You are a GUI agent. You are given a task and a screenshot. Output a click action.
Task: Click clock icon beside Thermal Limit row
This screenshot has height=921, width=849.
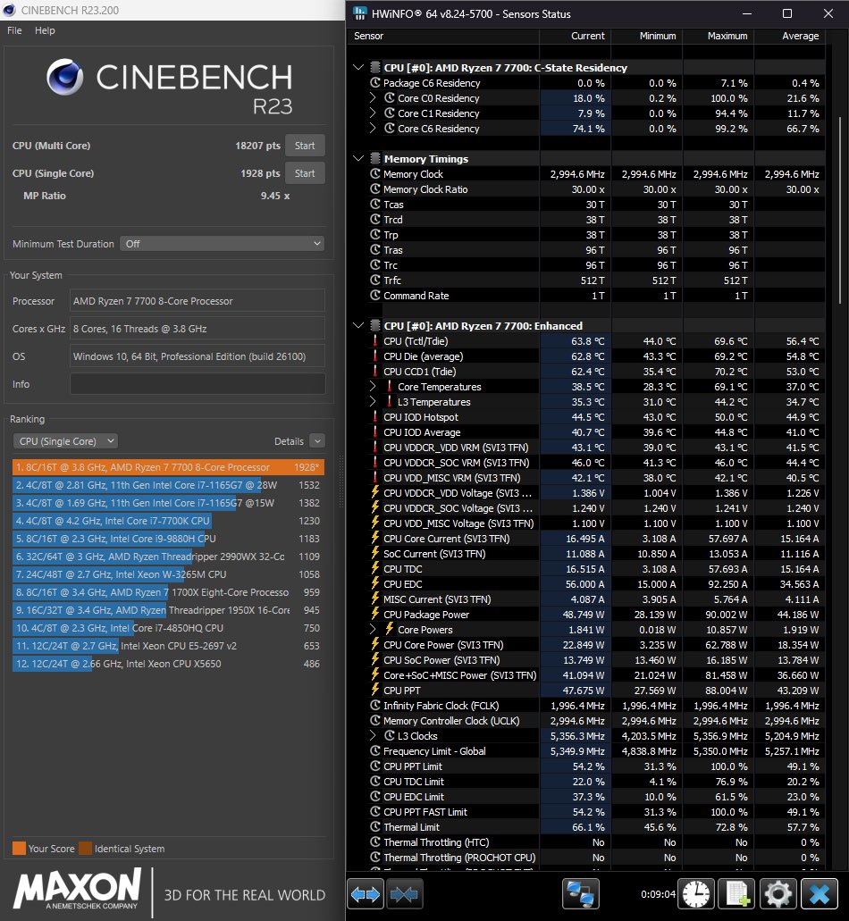pyautogui.click(x=374, y=827)
